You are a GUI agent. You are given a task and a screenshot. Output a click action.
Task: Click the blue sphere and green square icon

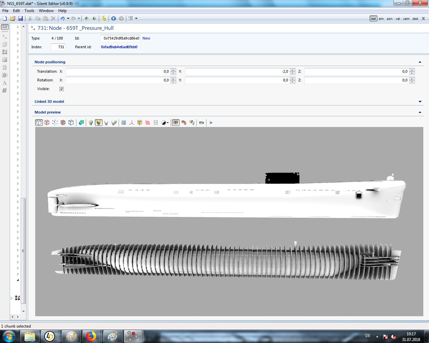tap(81, 123)
